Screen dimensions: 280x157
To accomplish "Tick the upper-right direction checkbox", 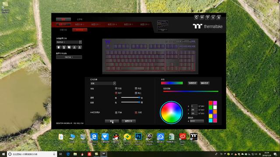I will point(136,88).
